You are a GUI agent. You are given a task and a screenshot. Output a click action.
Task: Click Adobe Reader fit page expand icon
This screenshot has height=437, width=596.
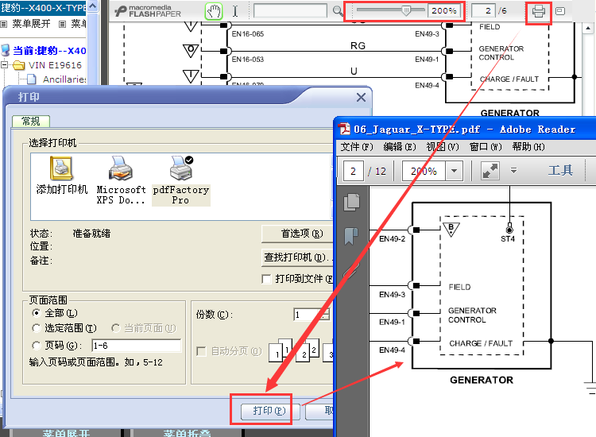pyautogui.click(x=490, y=171)
